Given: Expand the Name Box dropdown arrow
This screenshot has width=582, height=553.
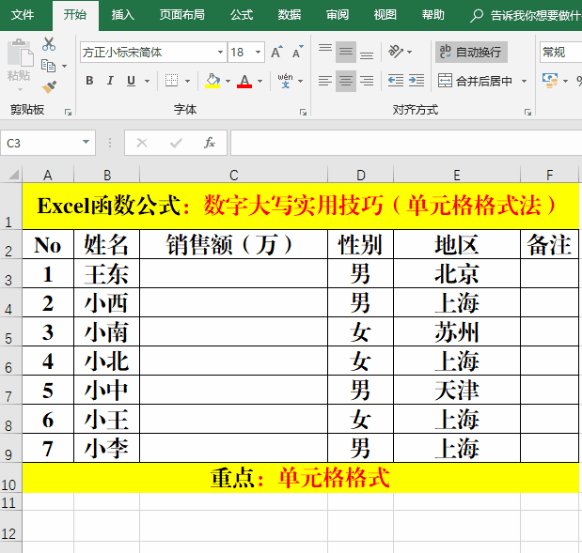Looking at the screenshot, I should (x=87, y=143).
